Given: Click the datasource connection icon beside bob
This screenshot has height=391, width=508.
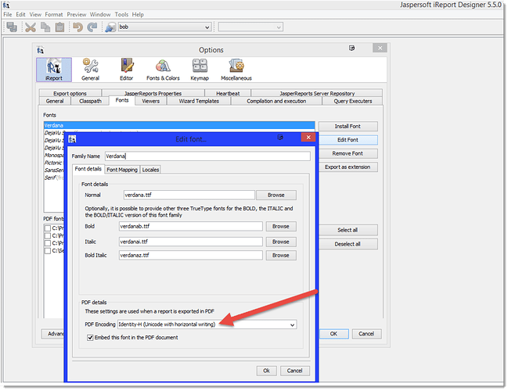Looking at the screenshot, I should point(110,27).
